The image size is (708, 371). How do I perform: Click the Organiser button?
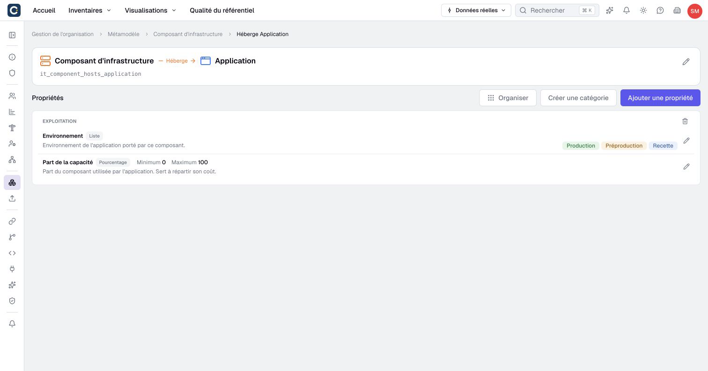[x=508, y=98]
